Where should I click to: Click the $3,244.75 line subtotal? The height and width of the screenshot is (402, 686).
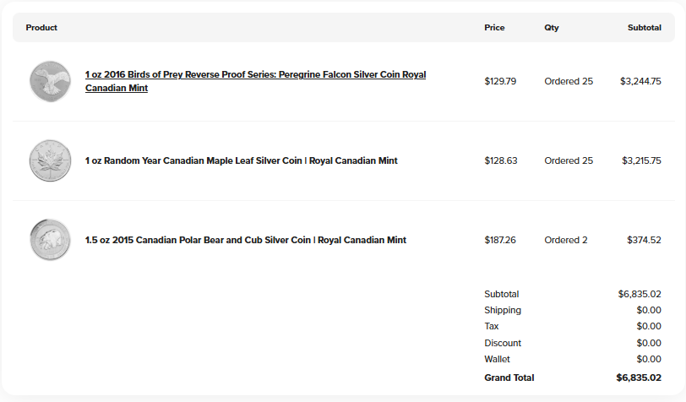coord(640,81)
